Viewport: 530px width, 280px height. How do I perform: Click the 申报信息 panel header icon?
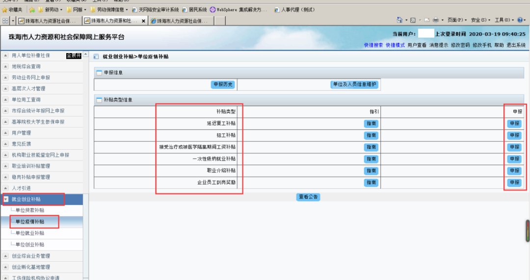tap(99, 73)
